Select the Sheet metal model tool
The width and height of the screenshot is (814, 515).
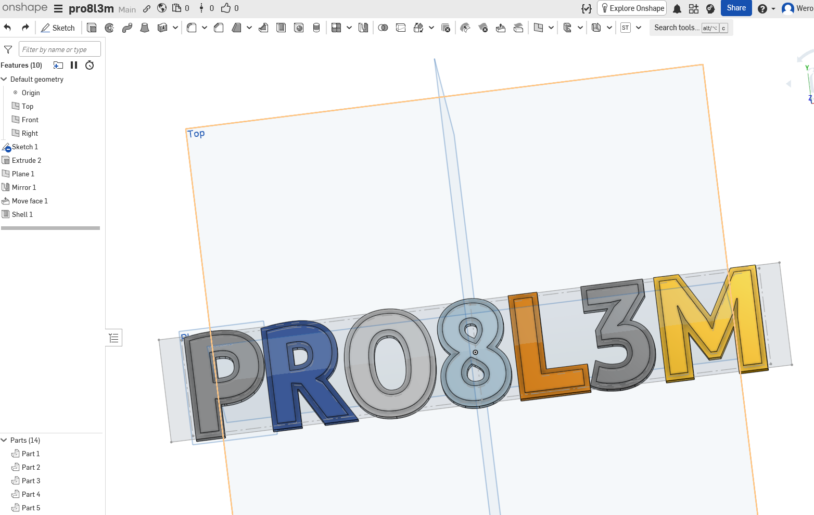click(x=596, y=28)
